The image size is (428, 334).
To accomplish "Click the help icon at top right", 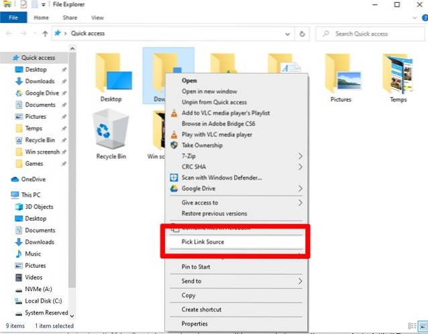I will point(425,18).
